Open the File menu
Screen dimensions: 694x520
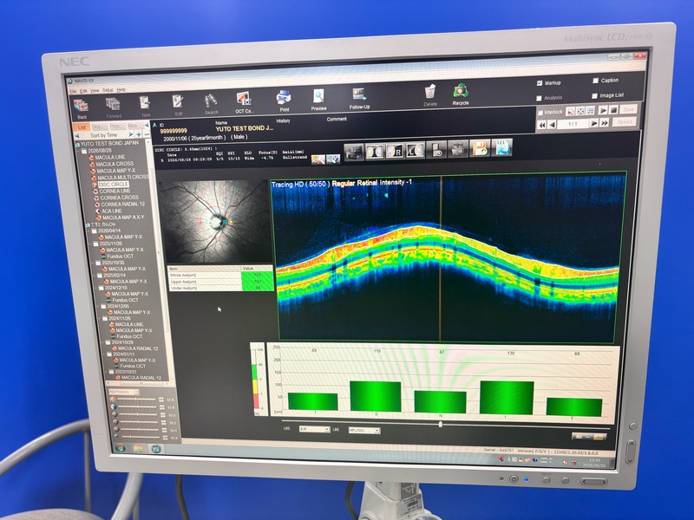point(73,92)
